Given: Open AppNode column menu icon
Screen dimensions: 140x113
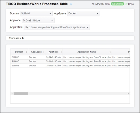Looking at the screenshot, I should [x=61, y=52].
